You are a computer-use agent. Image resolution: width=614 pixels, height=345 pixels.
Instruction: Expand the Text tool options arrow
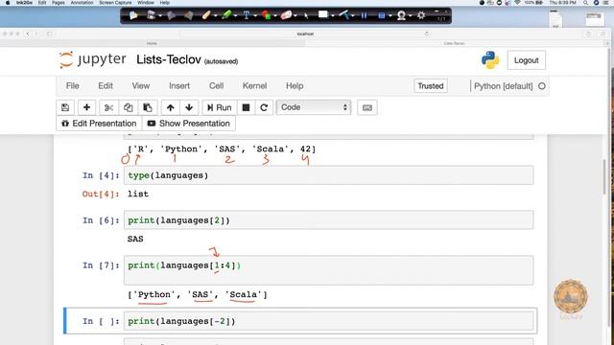pyautogui.click(x=255, y=16)
